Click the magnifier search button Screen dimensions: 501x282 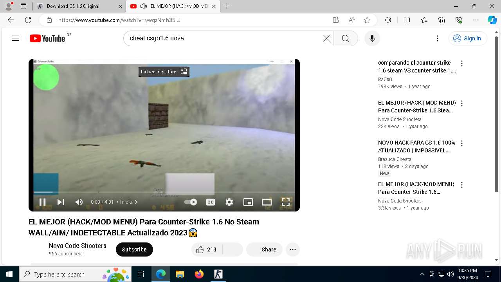(x=345, y=38)
